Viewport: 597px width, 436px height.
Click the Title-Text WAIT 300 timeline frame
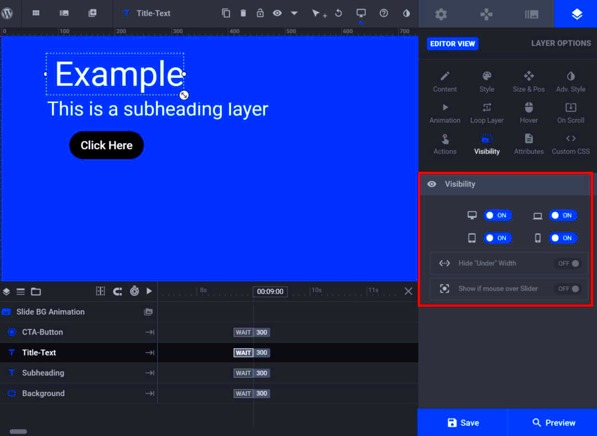tap(252, 353)
